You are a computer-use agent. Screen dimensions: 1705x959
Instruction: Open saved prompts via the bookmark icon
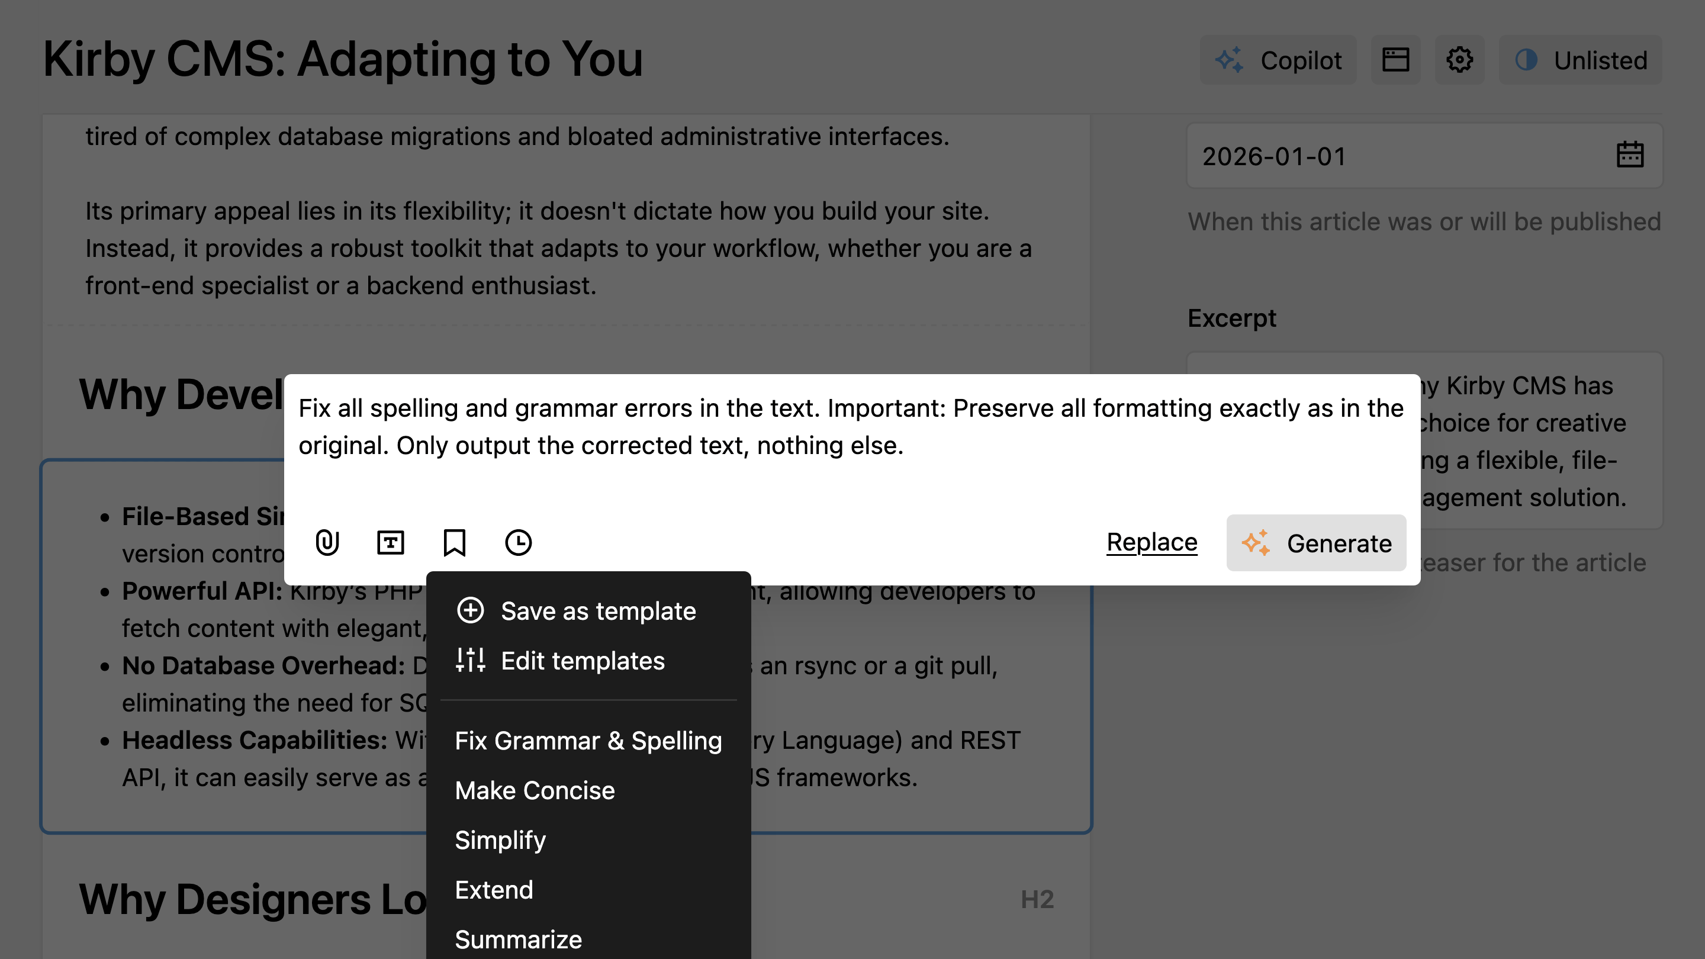click(455, 543)
